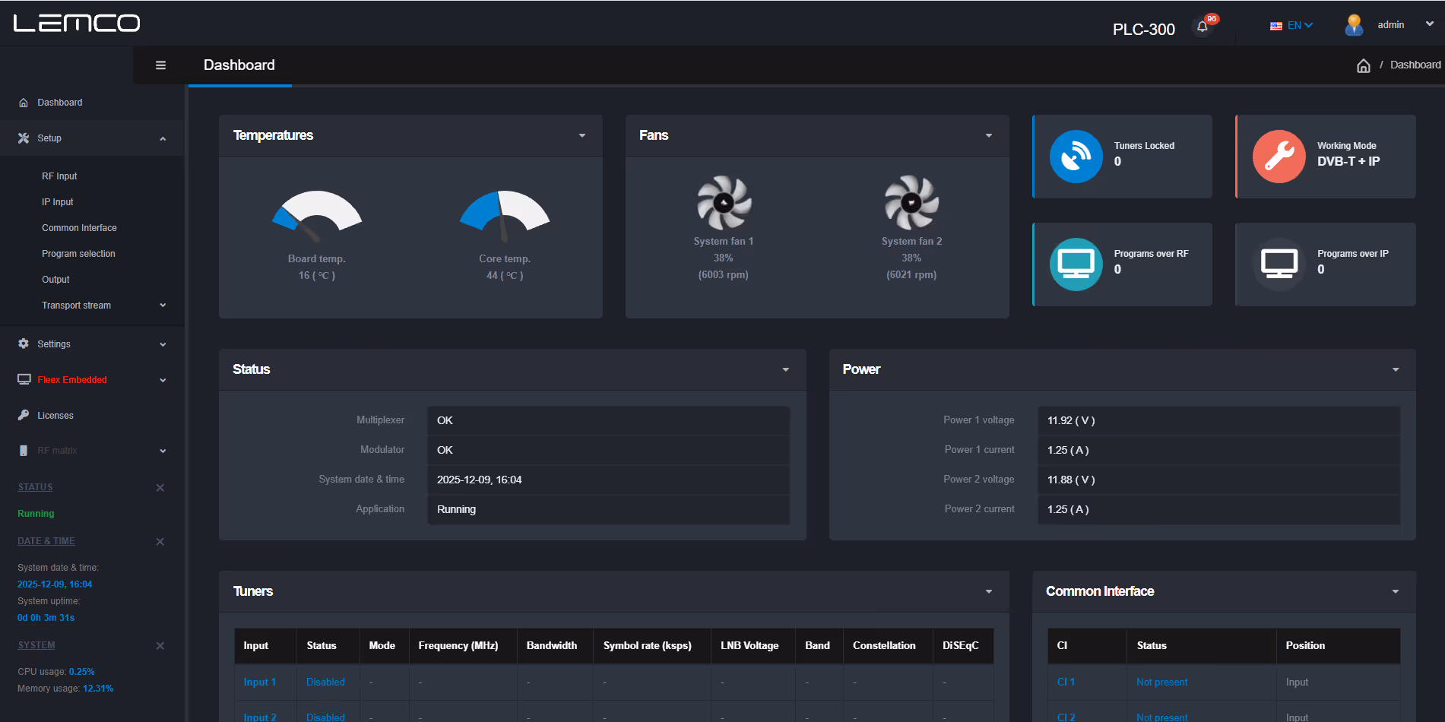Click the Licenses key icon
This screenshot has height=722, width=1445.
pyautogui.click(x=24, y=415)
